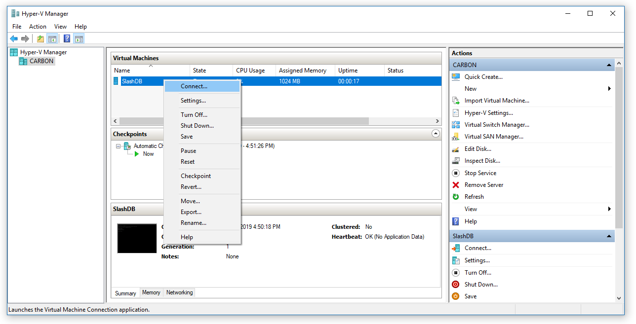
Task: Click the green Refresh icon
Action: [456, 197]
